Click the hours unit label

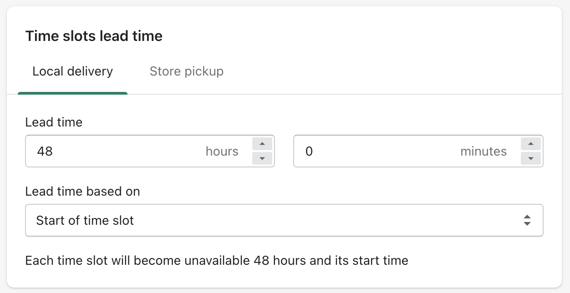tap(222, 152)
